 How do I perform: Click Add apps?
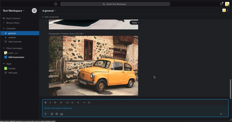coord(13,73)
